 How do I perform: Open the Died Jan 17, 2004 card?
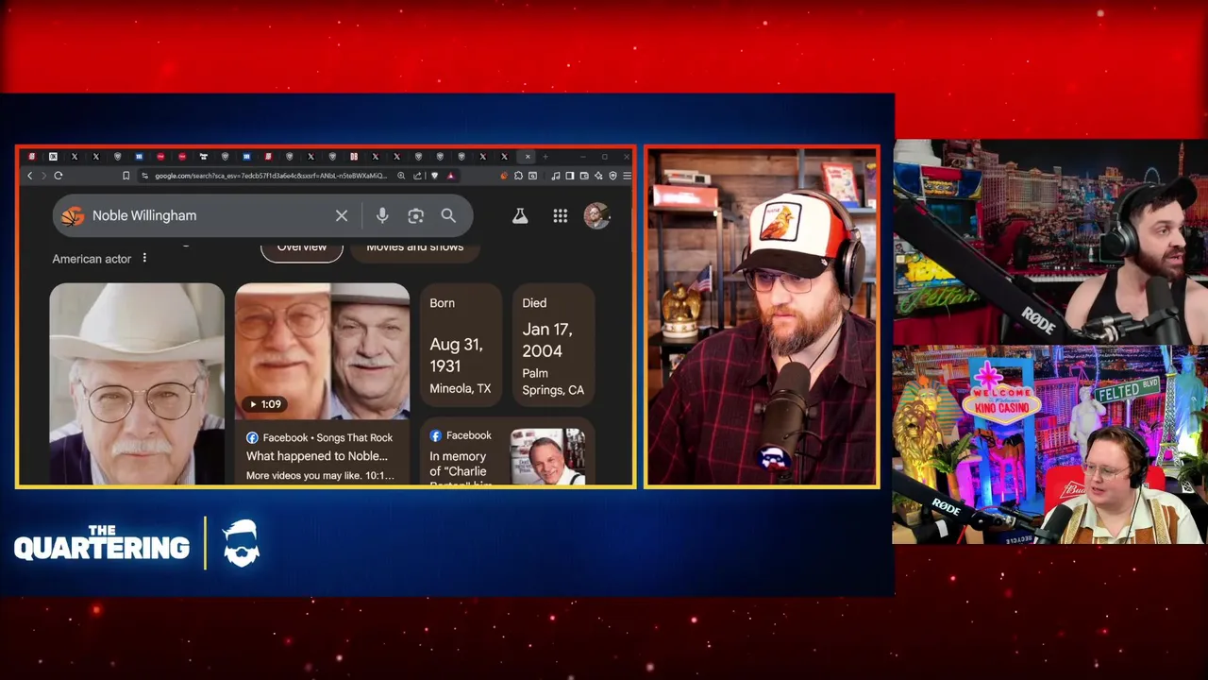point(553,346)
